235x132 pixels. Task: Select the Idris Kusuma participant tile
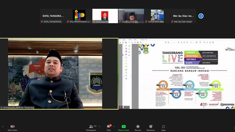coord(105,16)
